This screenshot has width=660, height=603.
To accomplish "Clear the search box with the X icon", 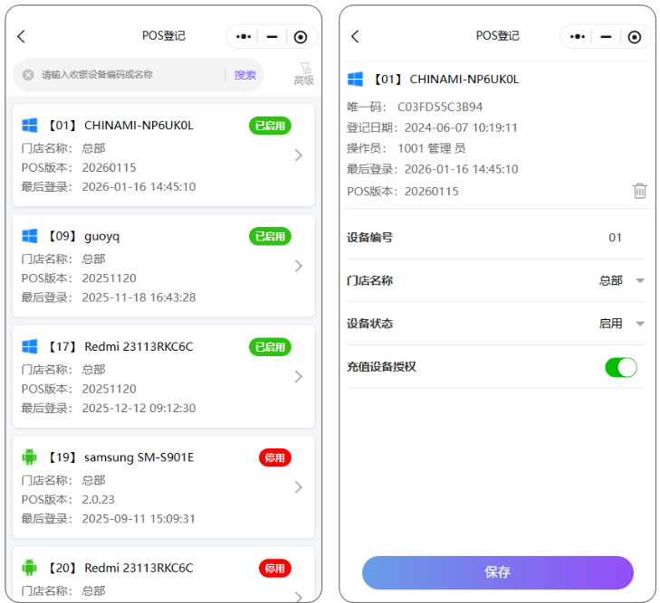I will click(28, 75).
